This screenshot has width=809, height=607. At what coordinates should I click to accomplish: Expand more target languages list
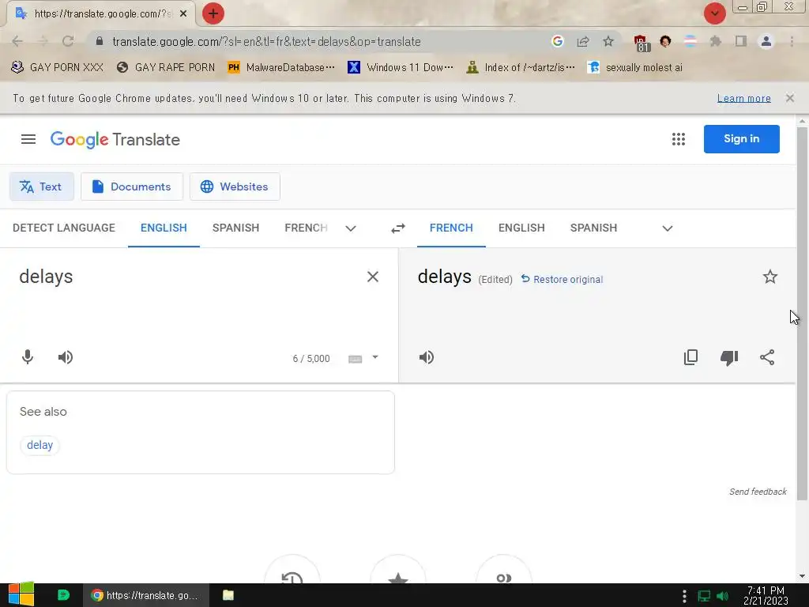point(668,228)
